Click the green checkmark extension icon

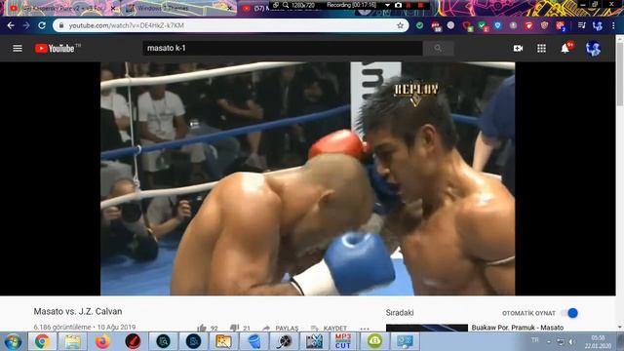419,25
